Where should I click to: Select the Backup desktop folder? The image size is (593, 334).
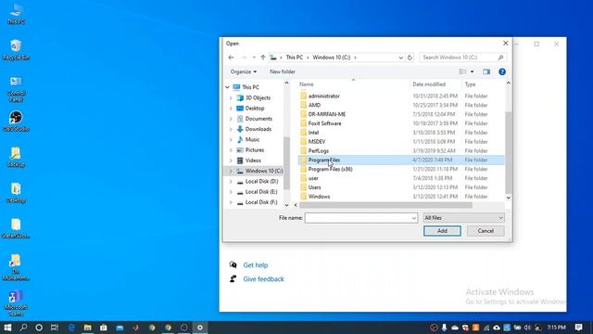point(16,157)
